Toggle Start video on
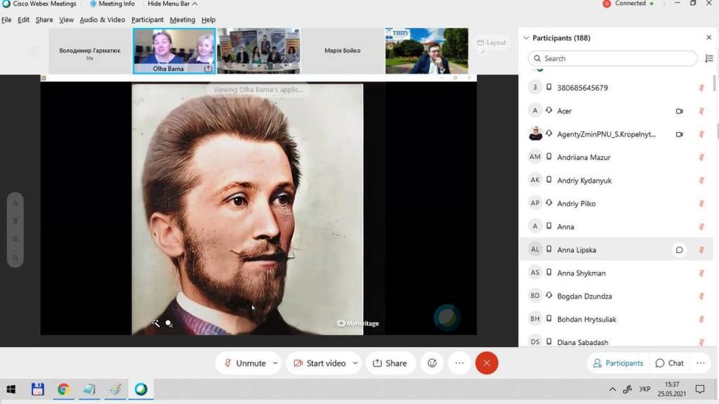 point(319,363)
